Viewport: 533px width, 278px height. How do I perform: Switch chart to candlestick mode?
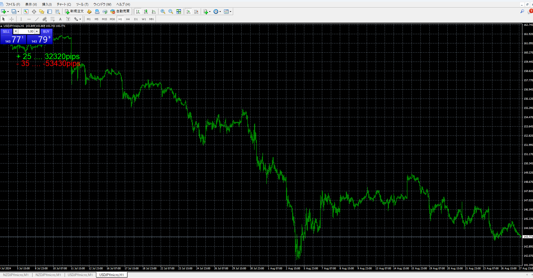pyautogui.click(x=146, y=11)
